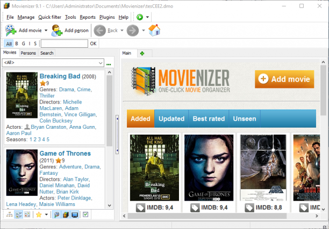Filter movies by letter S
This screenshot has width=329, height=229.
tap(35, 43)
